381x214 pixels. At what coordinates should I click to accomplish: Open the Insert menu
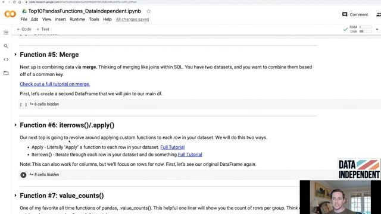coord(60,20)
